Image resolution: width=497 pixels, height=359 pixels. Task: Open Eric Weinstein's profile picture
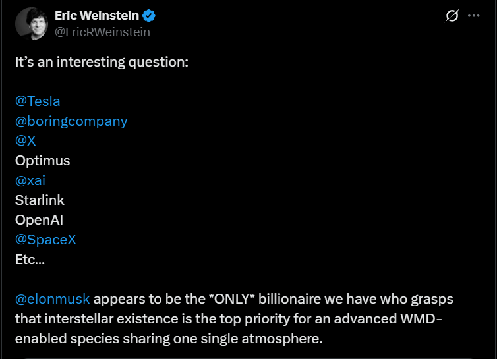(30, 24)
